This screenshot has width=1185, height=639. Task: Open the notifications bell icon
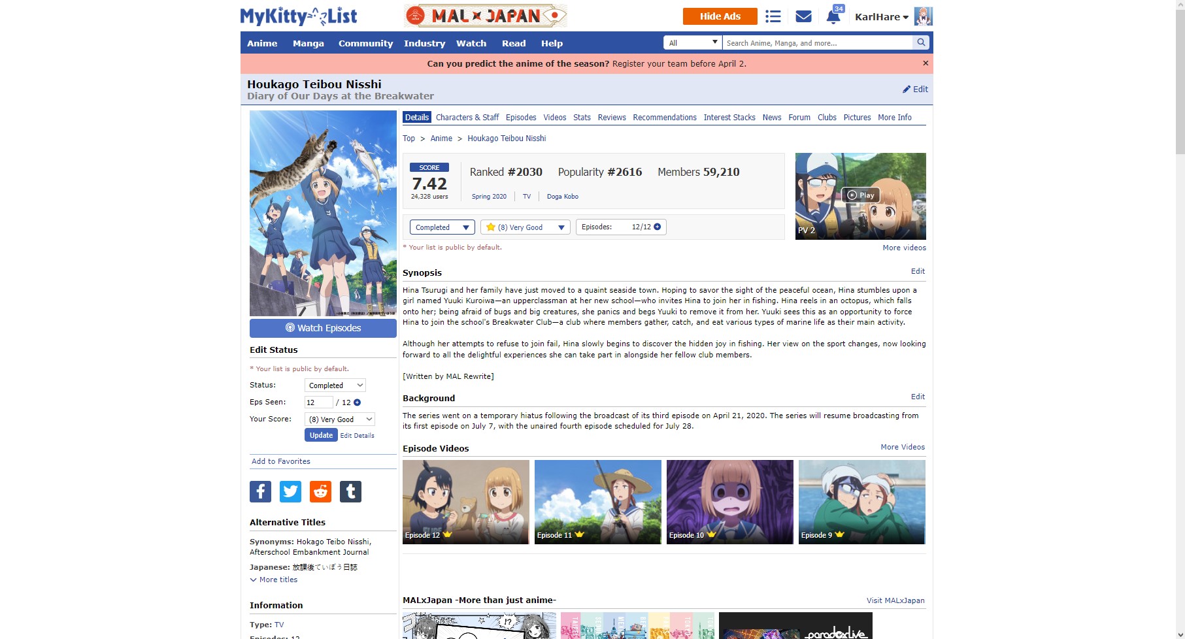[x=833, y=16]
